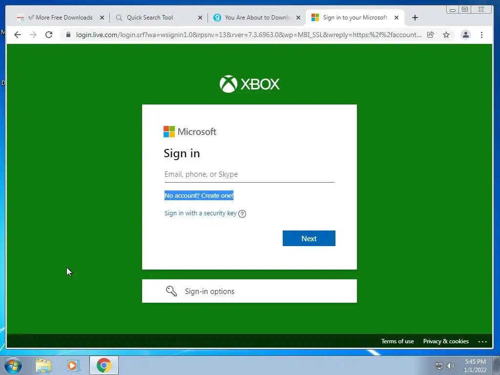This screenshot has width=500, height=375.
Task: Reload the page with the refresh icon
Action: click(49, 35)
